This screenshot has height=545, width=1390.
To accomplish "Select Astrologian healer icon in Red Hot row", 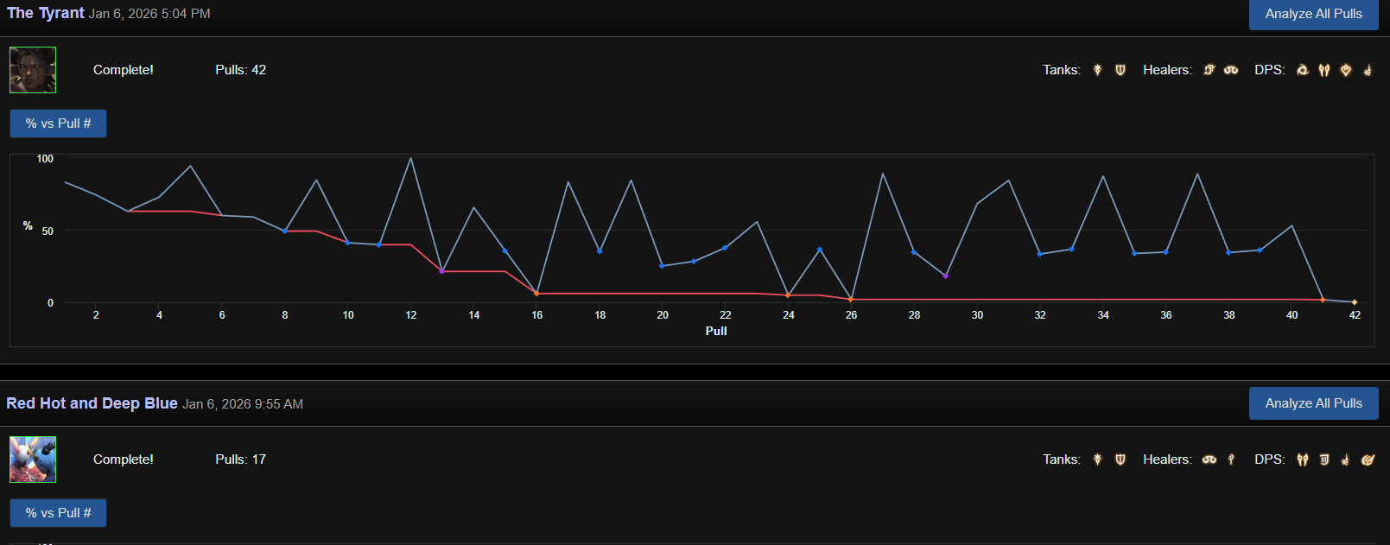I will (1209, 459).
